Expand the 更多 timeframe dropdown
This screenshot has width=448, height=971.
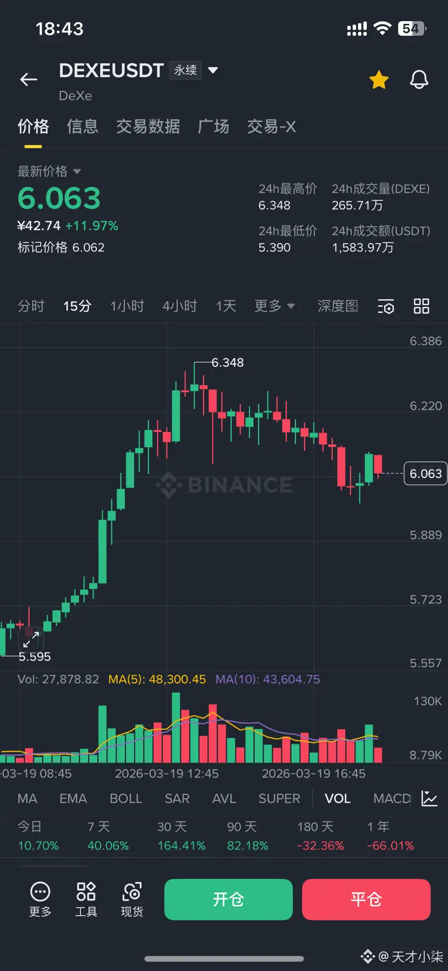point(275,306)
